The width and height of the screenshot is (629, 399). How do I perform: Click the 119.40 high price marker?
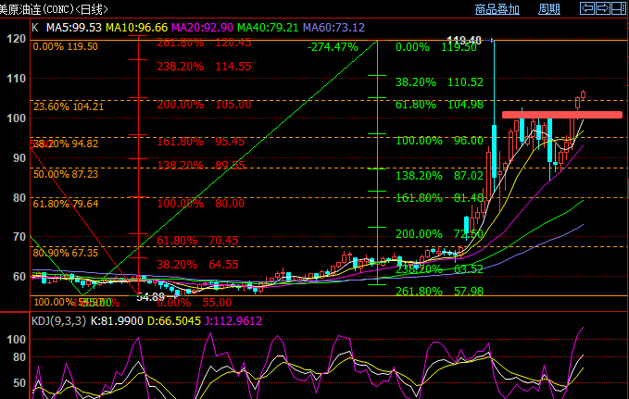(x=463, y=41)
